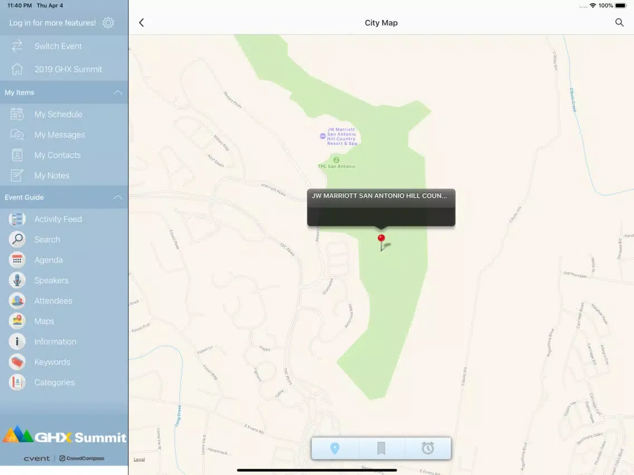Select Agenda label
The height and width of the screenshot is (475, 634).
49,260
